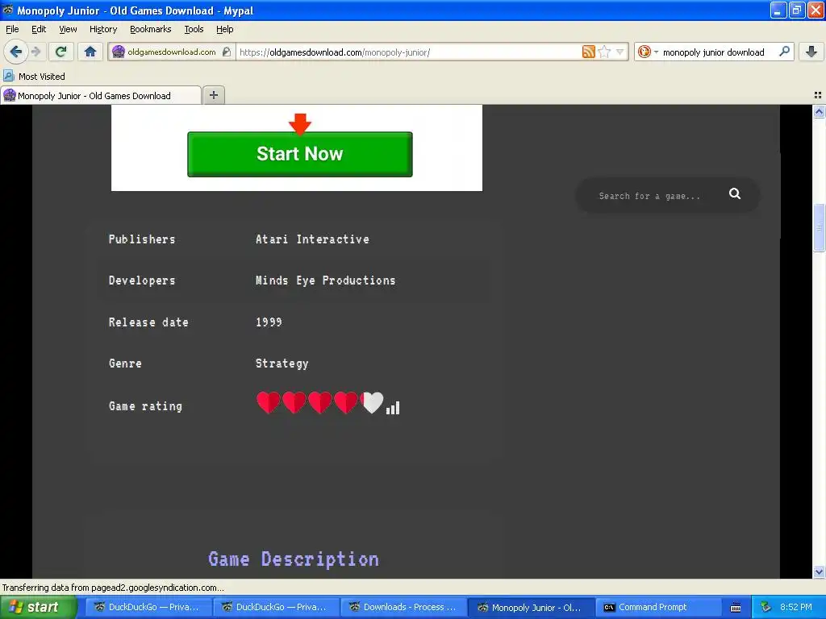The image size is (826, 619).
Task: Click the rating statistics bar chart icon
Action: [393, 408]
